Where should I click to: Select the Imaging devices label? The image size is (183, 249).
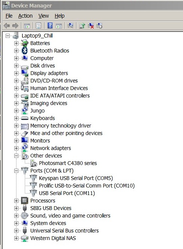49,103
